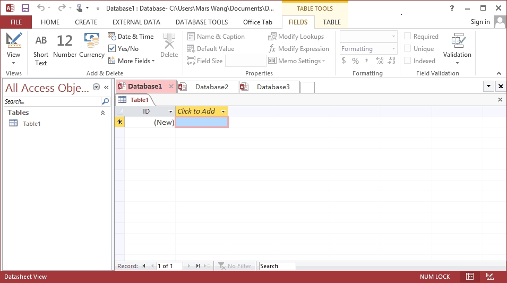Screen dimensions: 507x283
Task: Switch to Design View from status bar
Action: (490, 277)
